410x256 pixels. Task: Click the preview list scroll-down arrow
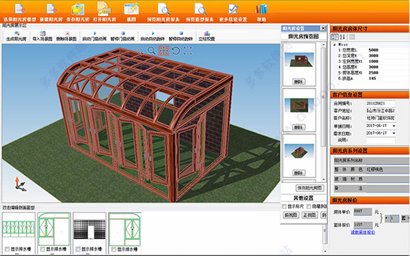(324, 179)
